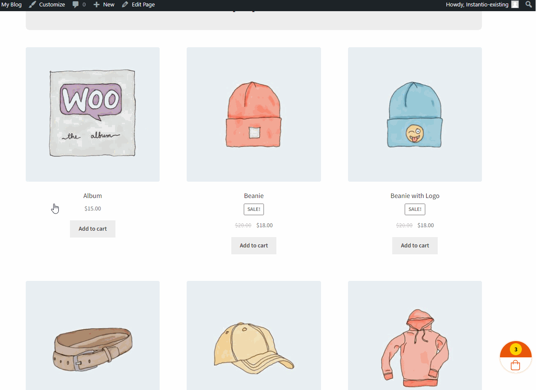Image resolution: width=536 pixels, height=390 pixels.
Task: Click the struck-through $20.00 under Beanie with Logo
Action: click(x=404, y=225)
